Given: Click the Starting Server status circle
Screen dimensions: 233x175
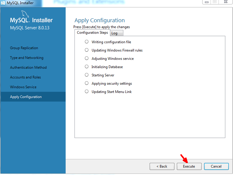Looking at the screenshot, I should coord(87,75).
